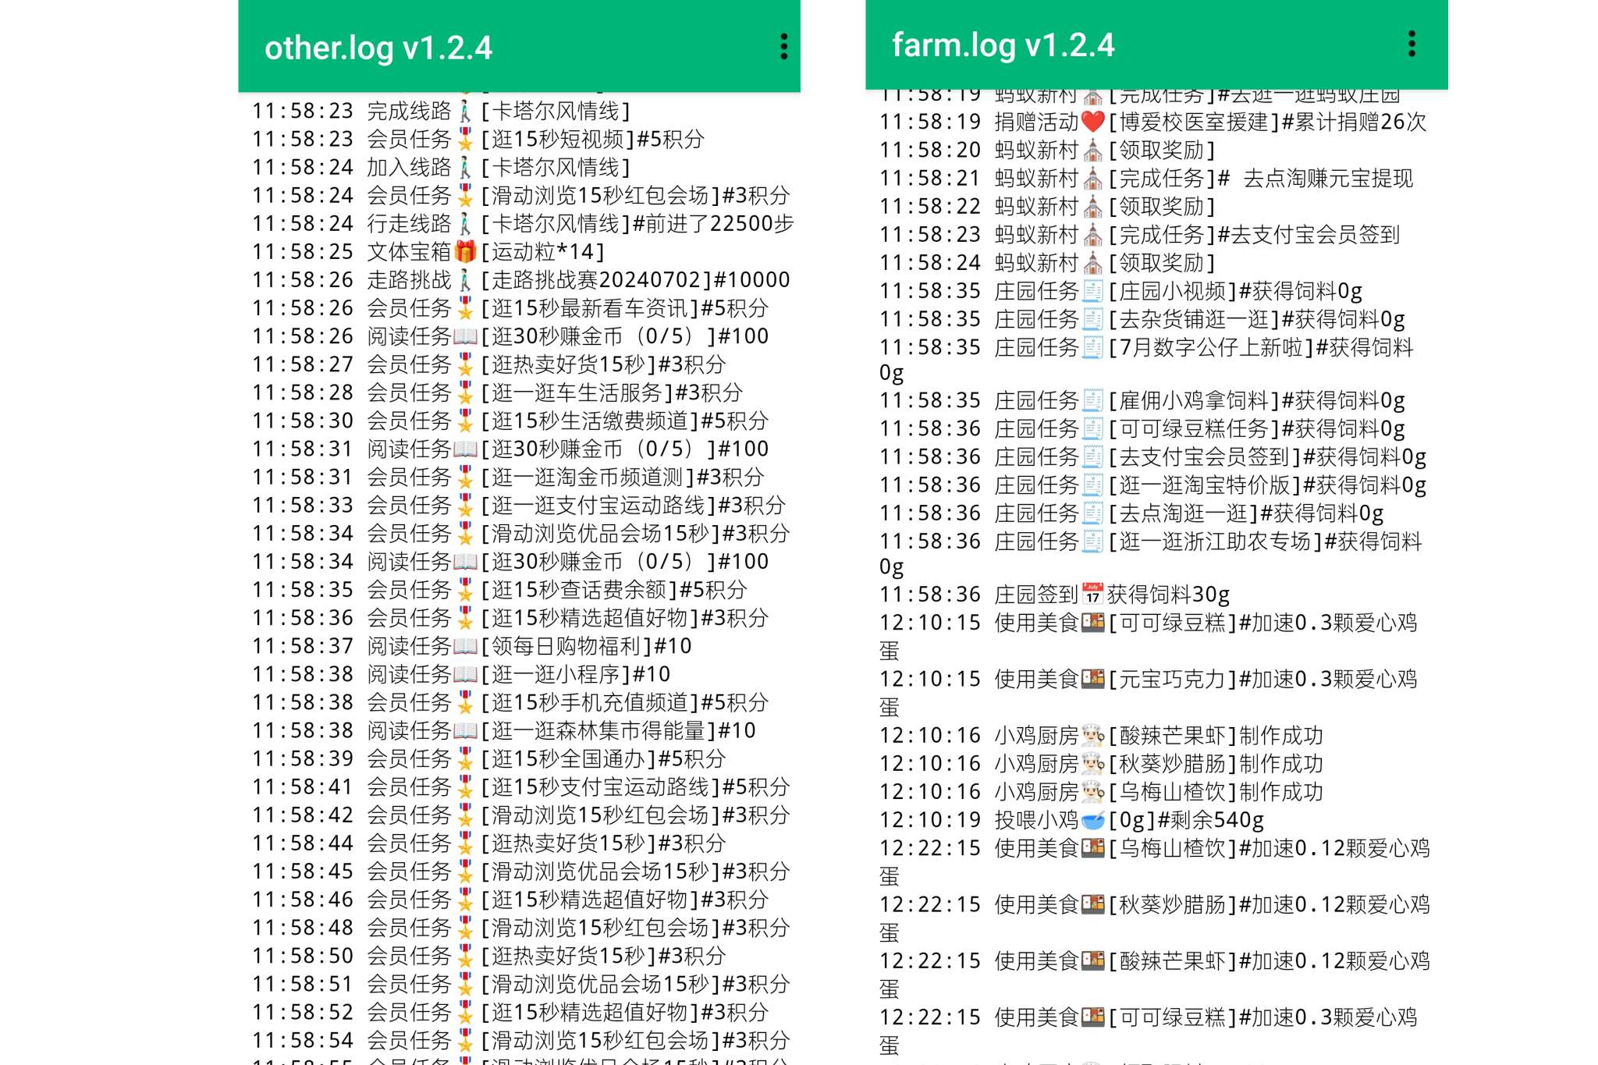Viewport: 1598px width, 1065px height.
Task: Click the red heart icon beside 捐赠活动
Action: click(1093, 122)
